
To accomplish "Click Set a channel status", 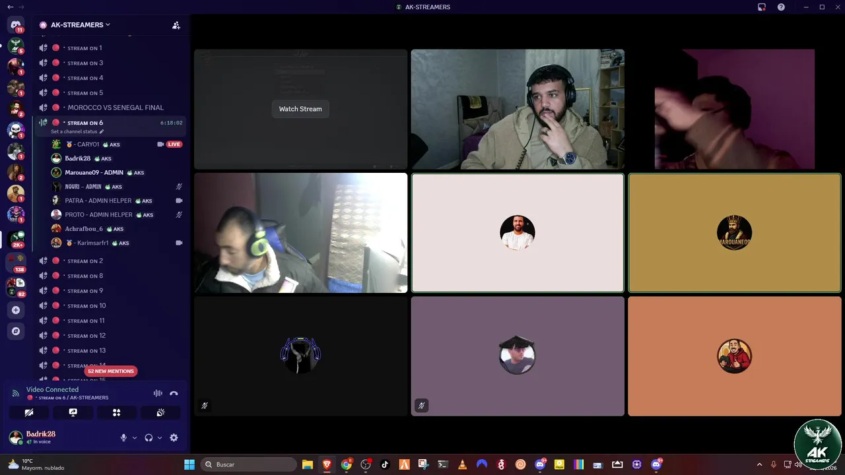I will coord(74,131).
